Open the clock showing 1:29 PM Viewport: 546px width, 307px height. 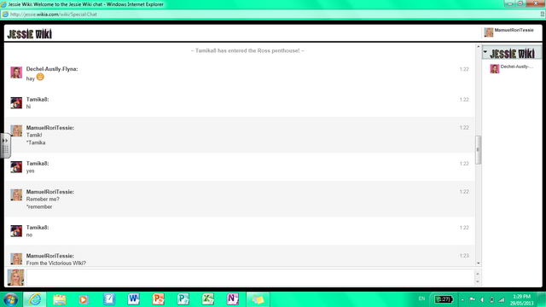click(521, 299)
